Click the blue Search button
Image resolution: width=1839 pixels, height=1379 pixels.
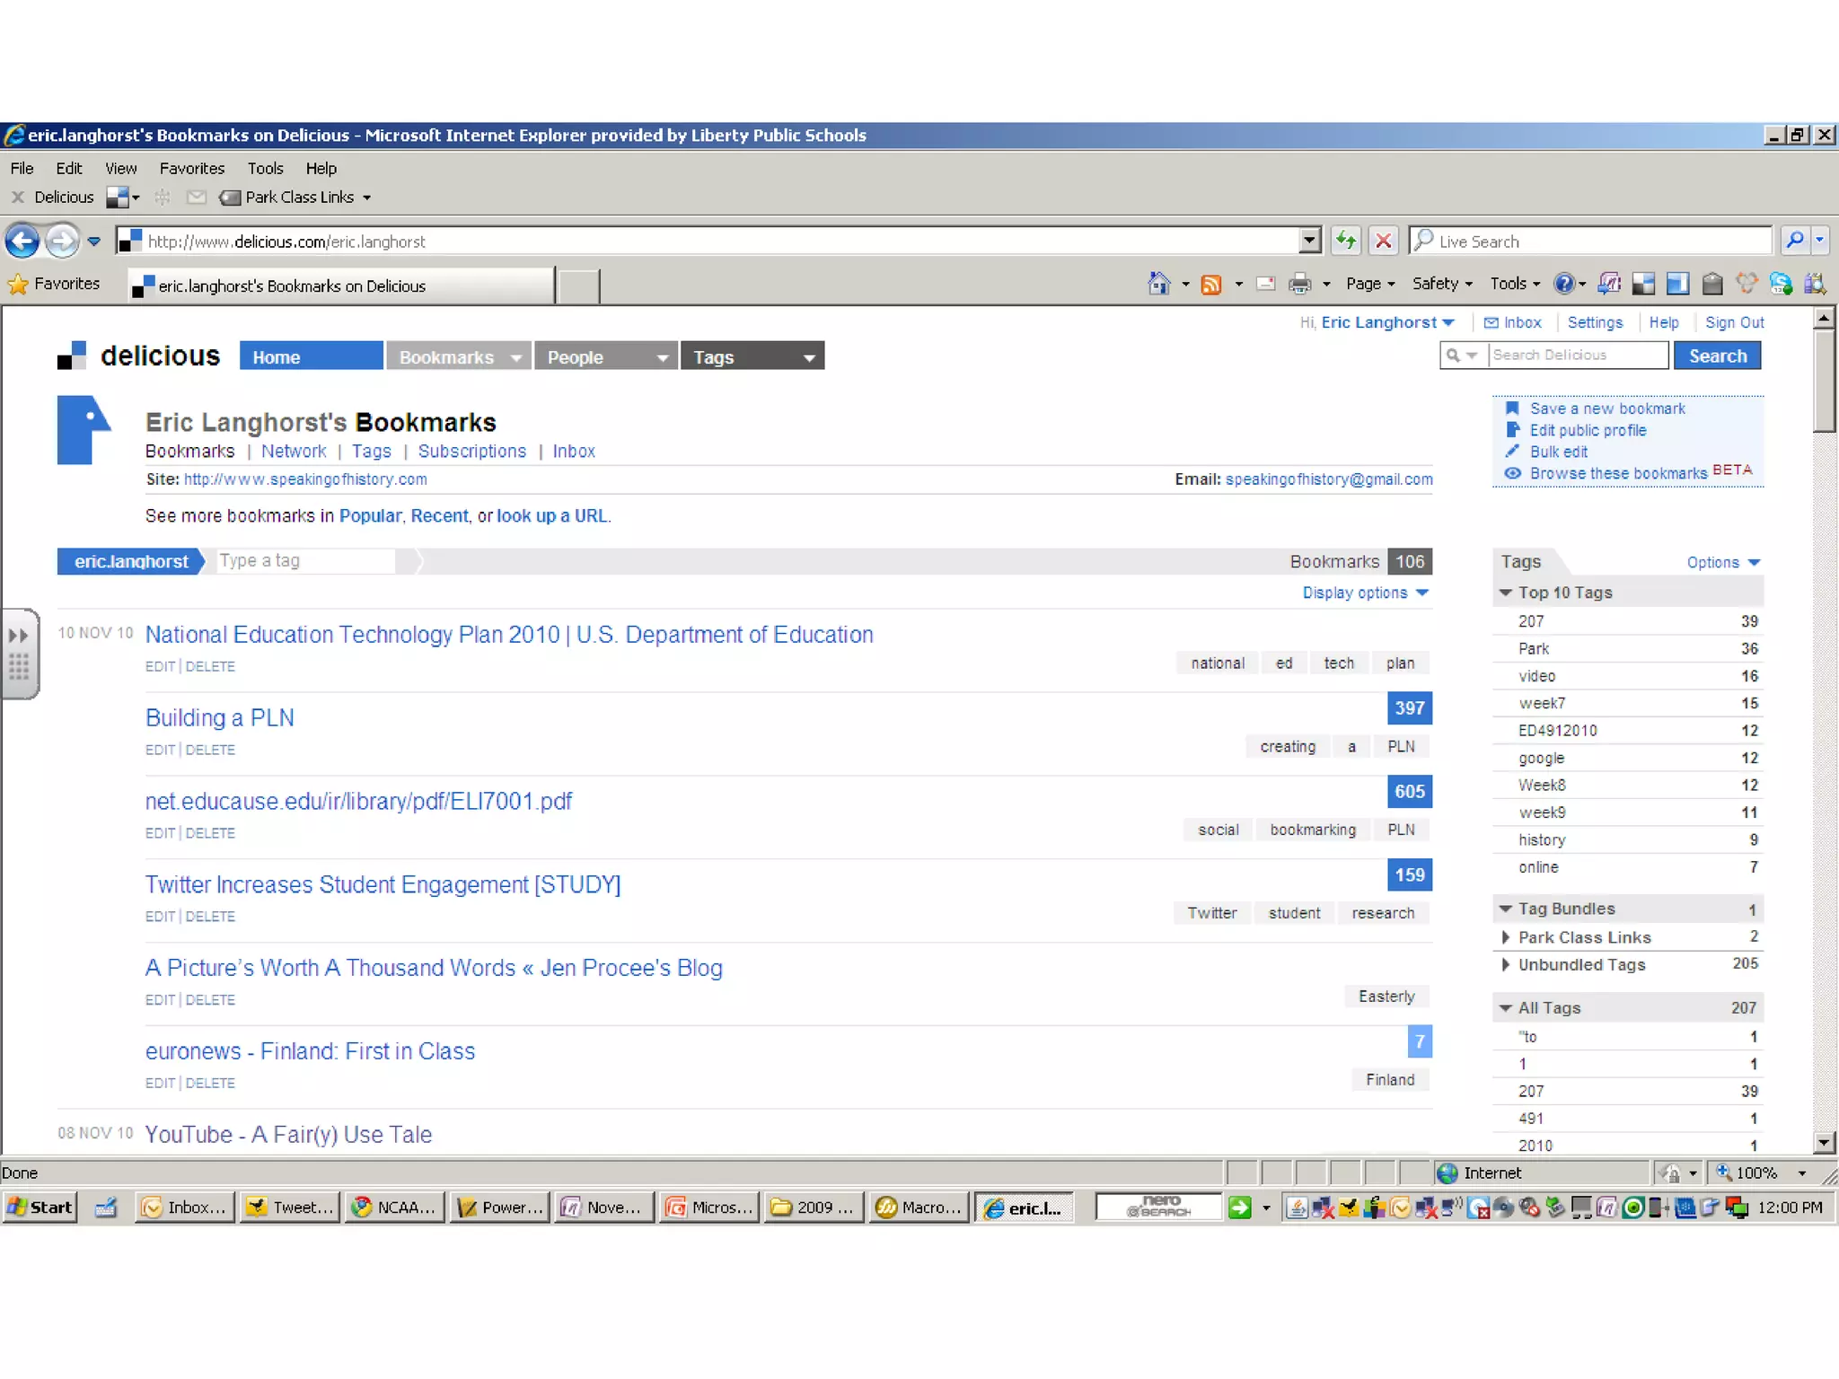[x=1717, y=356]
